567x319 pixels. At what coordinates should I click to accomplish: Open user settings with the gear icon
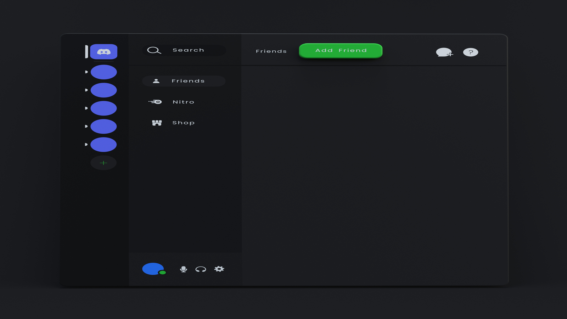[x=219, y=269]
